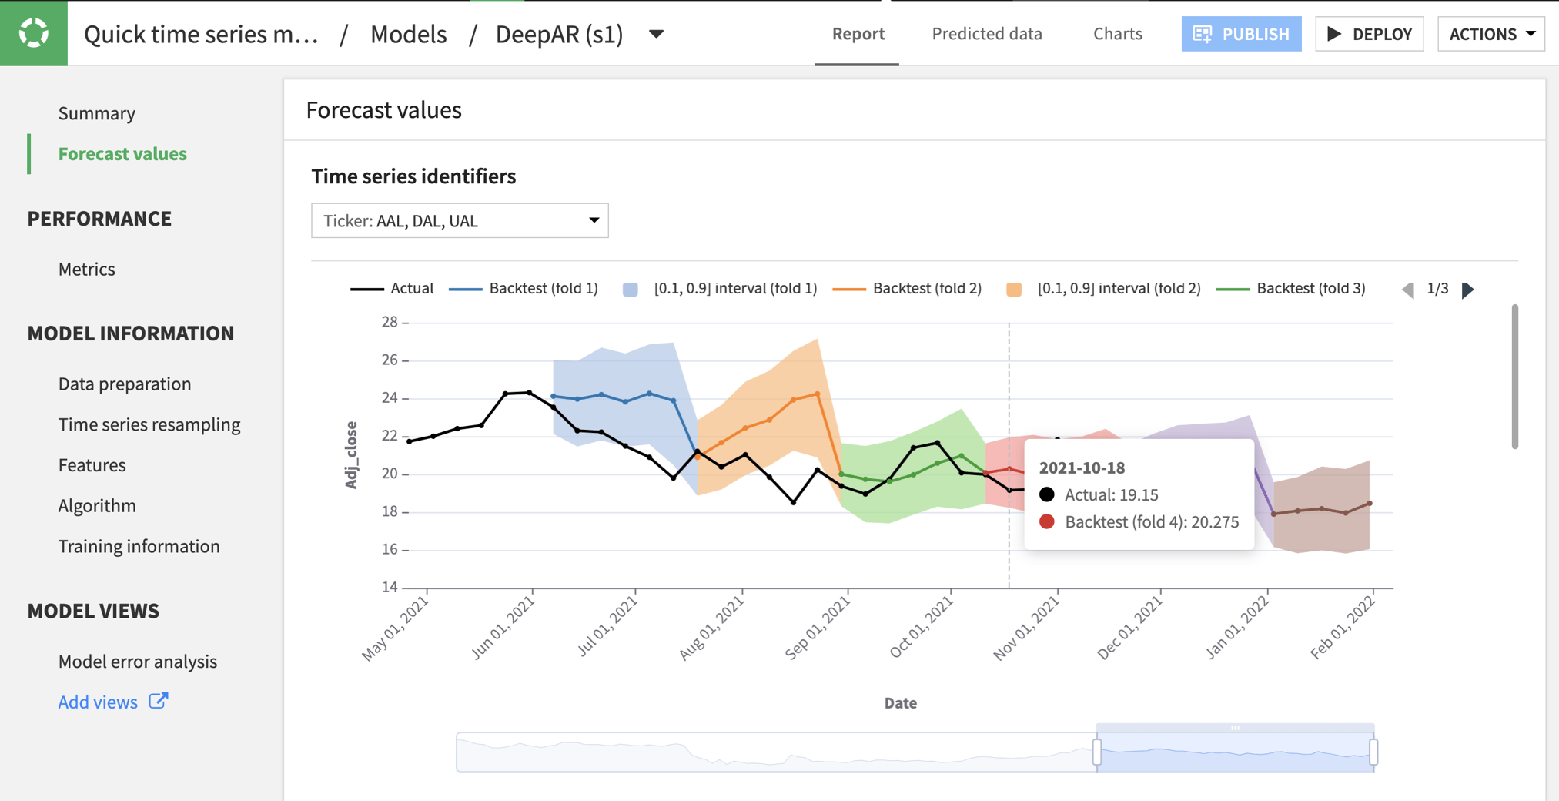Click the publish icon inside the PUBLISH button
This screenshot has width=1559, height=801.
(1202, 34)
